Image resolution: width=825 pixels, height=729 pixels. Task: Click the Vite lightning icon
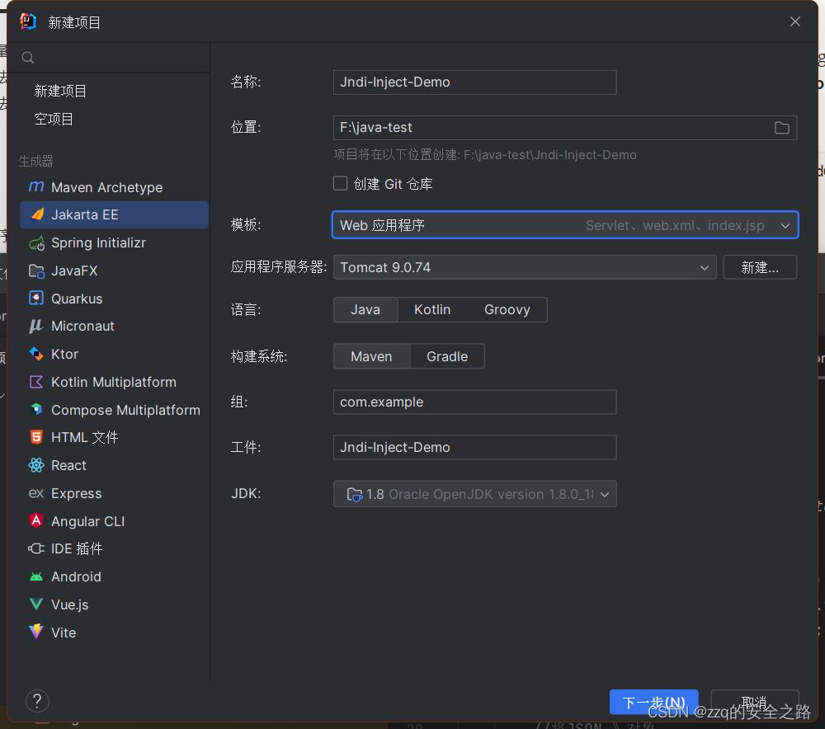coord(36,632)
